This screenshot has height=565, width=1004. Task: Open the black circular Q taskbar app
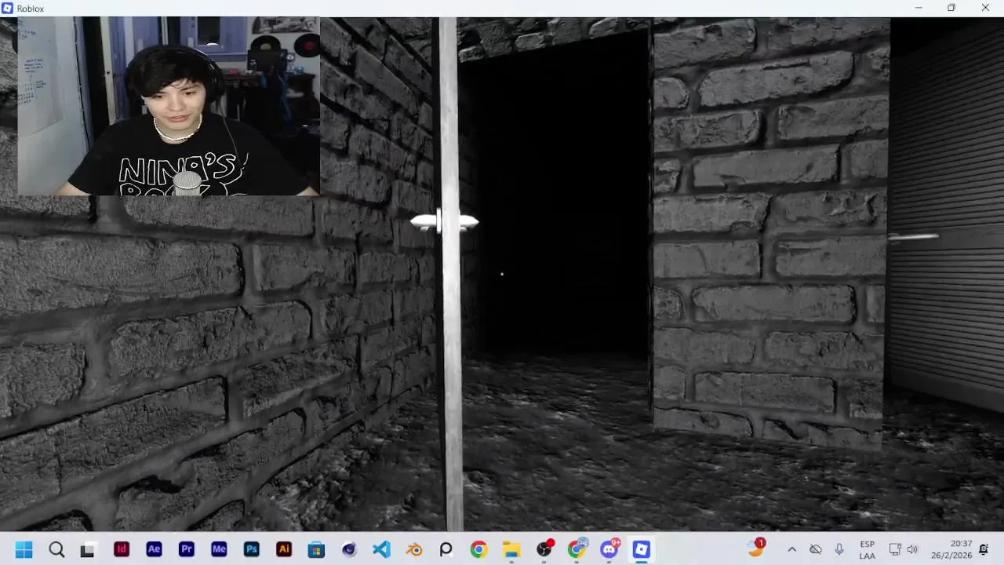click(446, 549)
